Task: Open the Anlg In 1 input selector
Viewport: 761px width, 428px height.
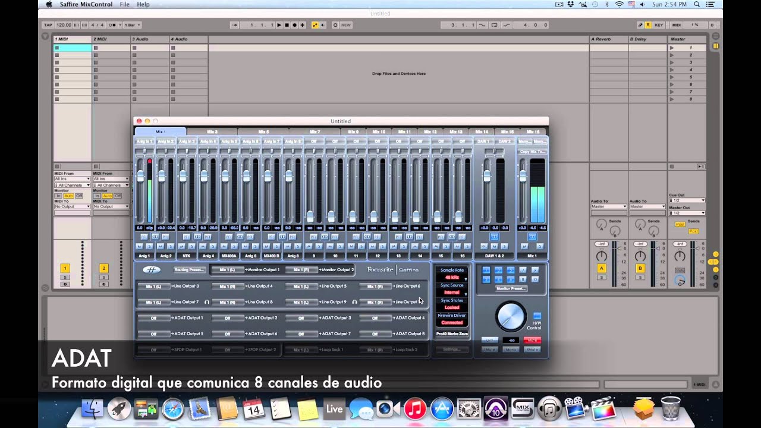Action: [144, 141]
